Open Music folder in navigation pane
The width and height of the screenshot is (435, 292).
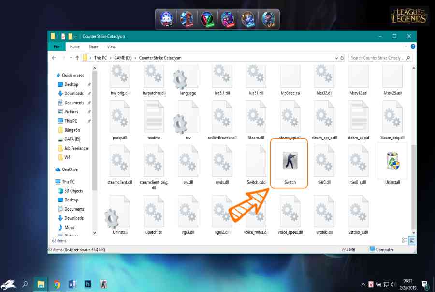pyautogui.click(x=67, y=227)
